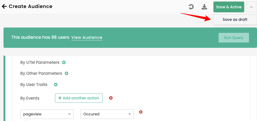Delete the pageview Occured condition row

pos(141,112)
